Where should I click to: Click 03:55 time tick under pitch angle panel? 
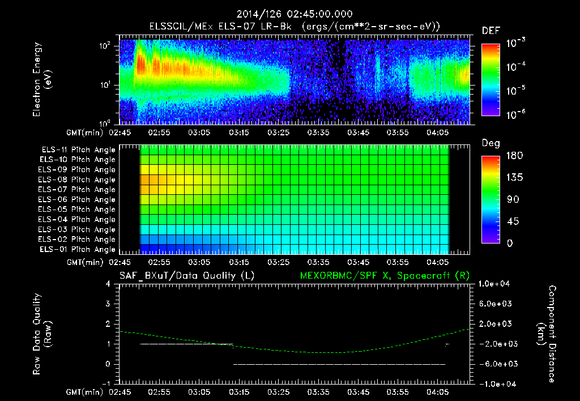tap(398, 262)
